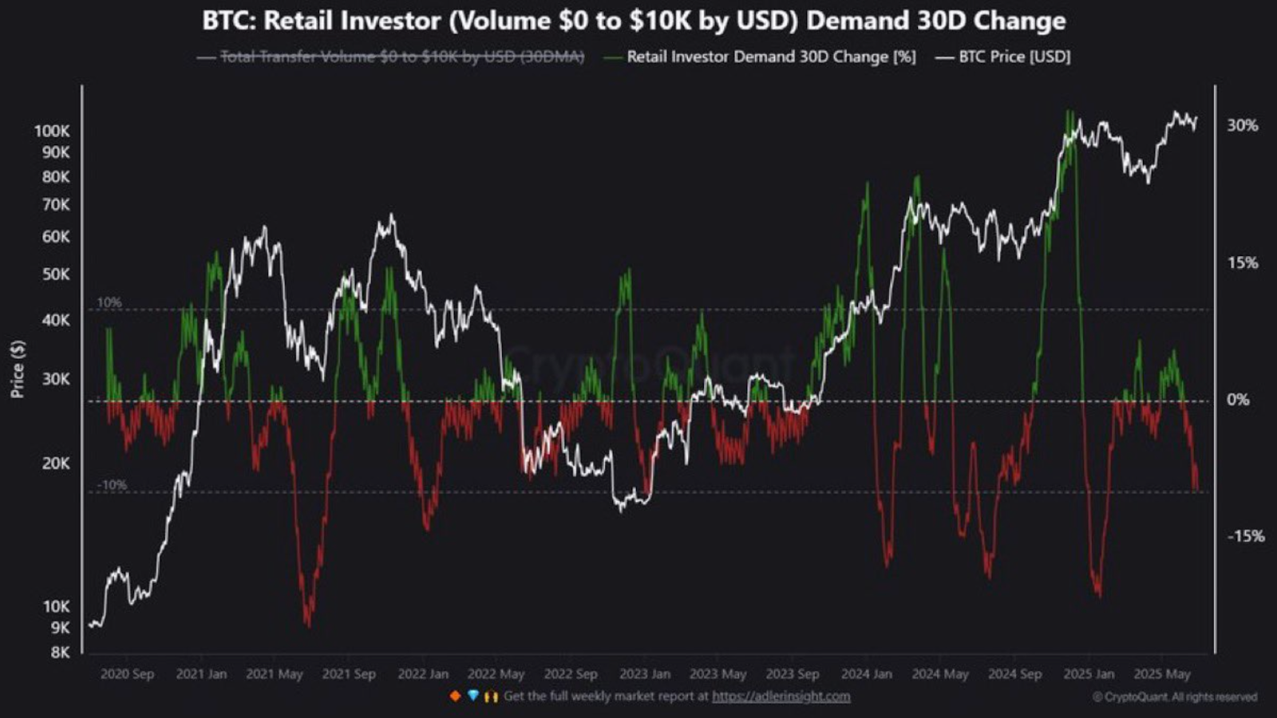Click the 2024 Jan x-axis label
Viewport: 1277px width, 718px height.
point(867,674)
